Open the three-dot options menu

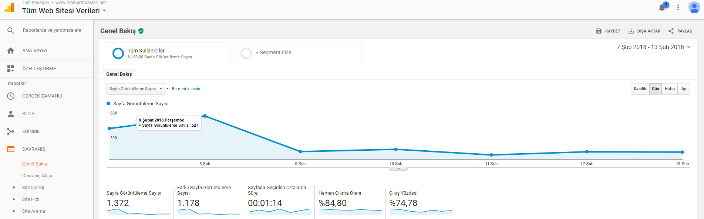pos(678,7)
